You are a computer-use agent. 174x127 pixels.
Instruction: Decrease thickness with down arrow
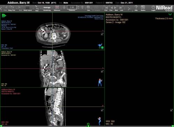coord(64,7)
